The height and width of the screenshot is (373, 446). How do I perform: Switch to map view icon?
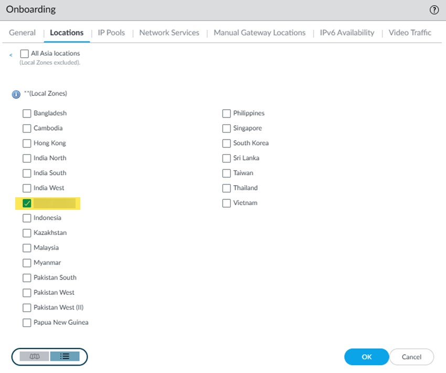point(35,356)
